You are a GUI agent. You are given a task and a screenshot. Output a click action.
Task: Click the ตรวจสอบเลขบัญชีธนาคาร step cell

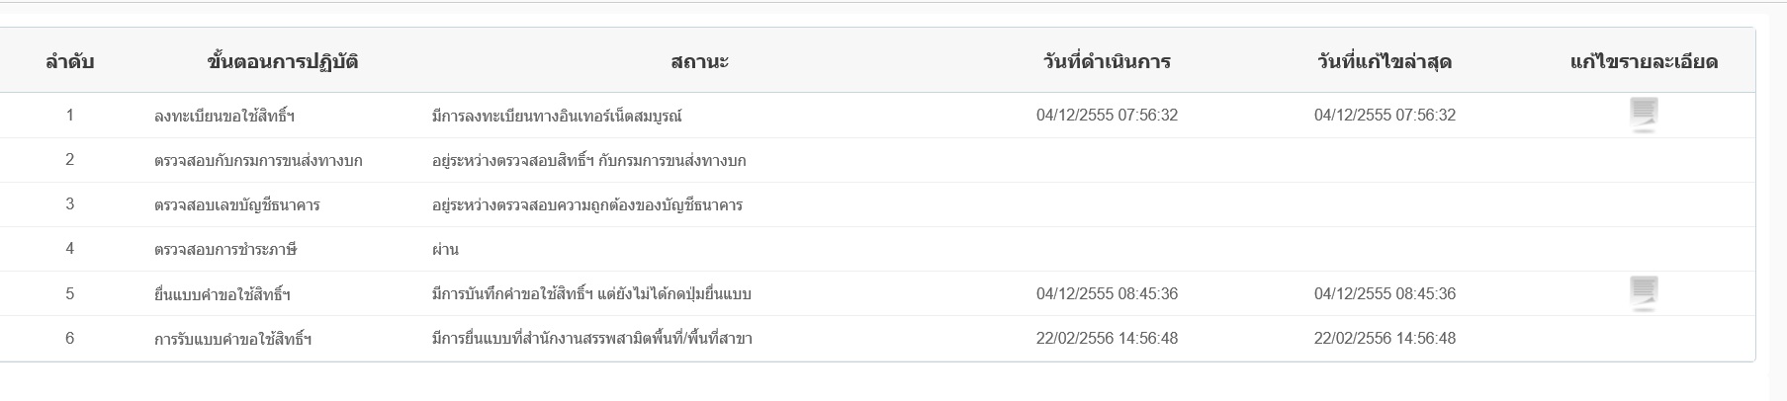(237, 205)
